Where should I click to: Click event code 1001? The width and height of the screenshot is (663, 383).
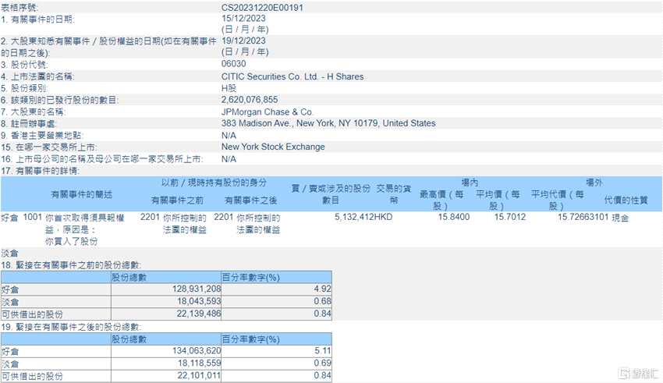click(x=32, y=217)
